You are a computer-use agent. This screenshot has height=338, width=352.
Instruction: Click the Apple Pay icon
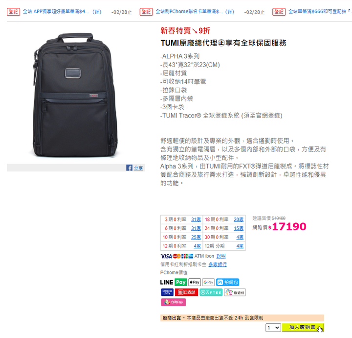tap(195, 282)
